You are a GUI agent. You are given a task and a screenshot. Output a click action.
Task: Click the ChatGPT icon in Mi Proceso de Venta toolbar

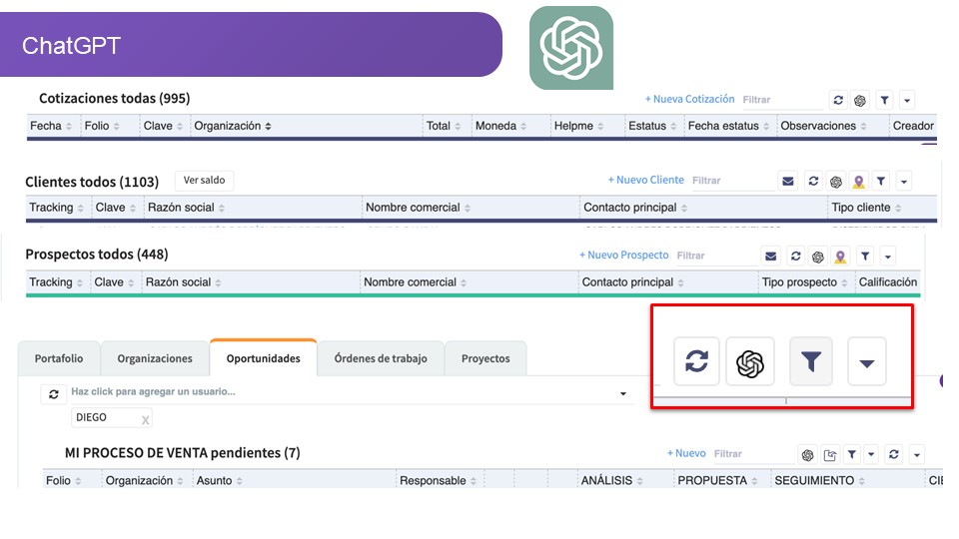808,455
